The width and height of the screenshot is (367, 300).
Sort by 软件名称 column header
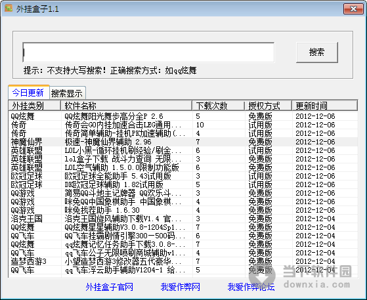click(127, 106)
